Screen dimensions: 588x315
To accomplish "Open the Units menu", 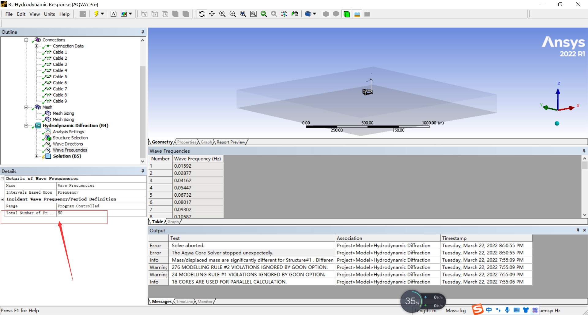I will click(x=49, y=14).
